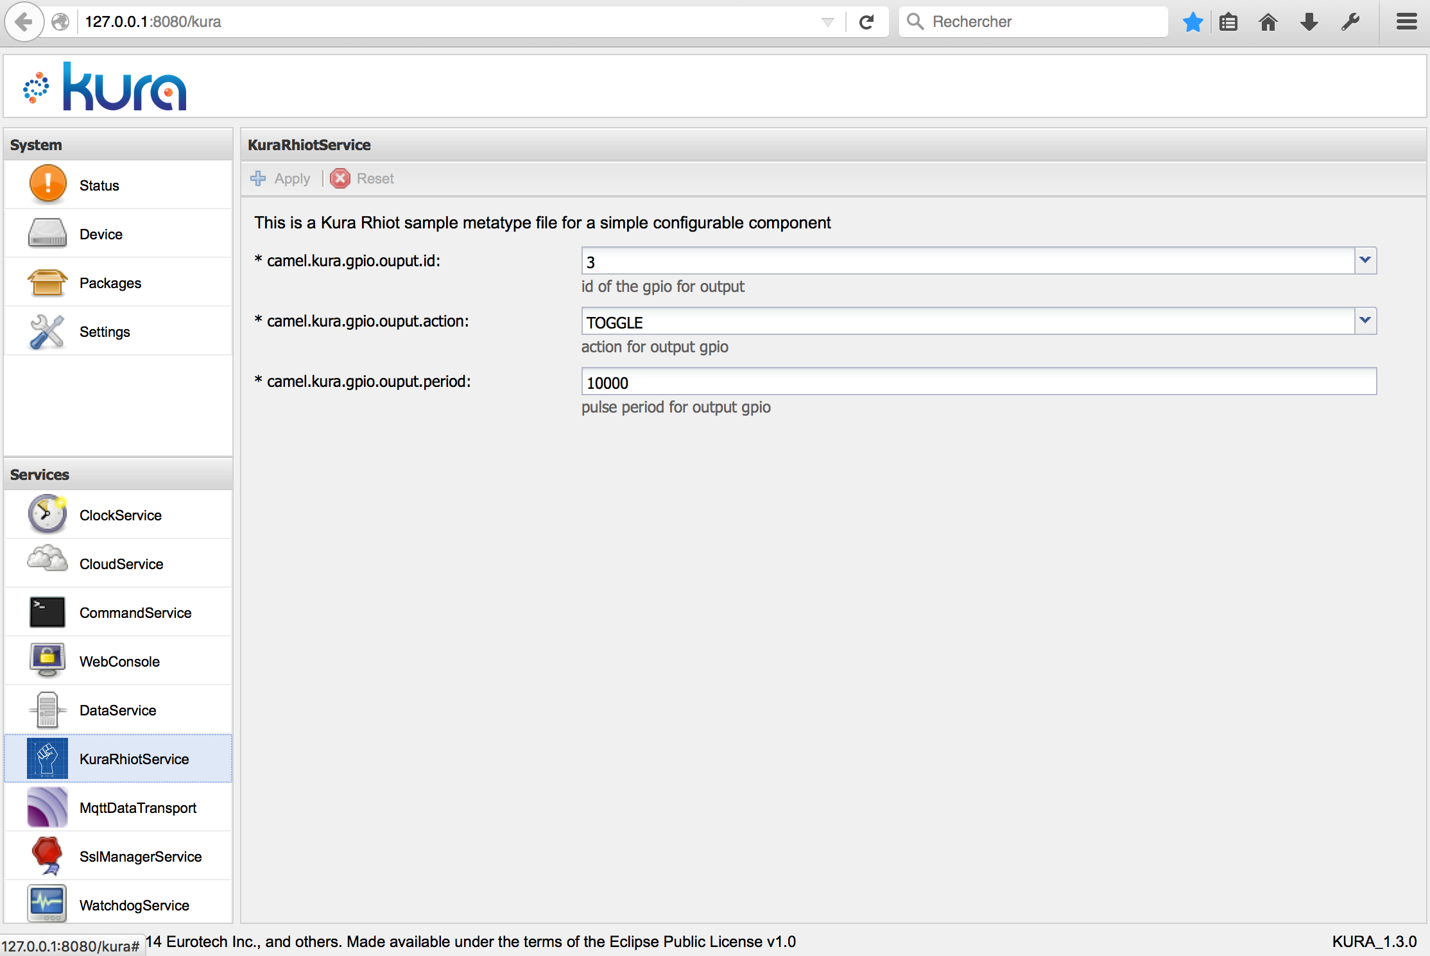Expand the TOGGLE action dropdown arrow
This screenshot has width=1430, height=956.
(1365, 321)
